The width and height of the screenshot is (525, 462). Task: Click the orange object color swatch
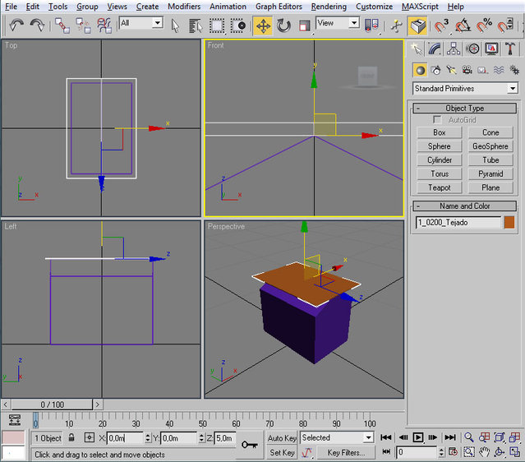[x=509, y=222]
